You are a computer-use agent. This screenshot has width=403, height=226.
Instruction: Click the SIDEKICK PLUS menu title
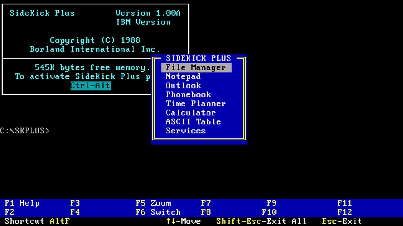point(198,58)
